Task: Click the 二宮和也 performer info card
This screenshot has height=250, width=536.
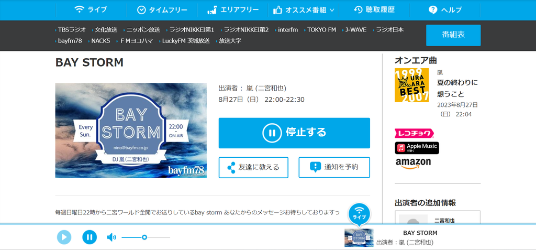Action: (x=438, y=218)
